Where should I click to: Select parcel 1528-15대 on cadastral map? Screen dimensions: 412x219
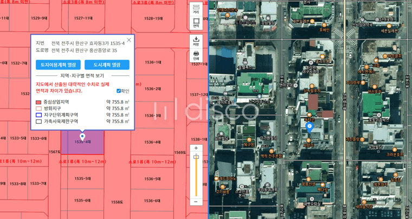coord(153,18)
